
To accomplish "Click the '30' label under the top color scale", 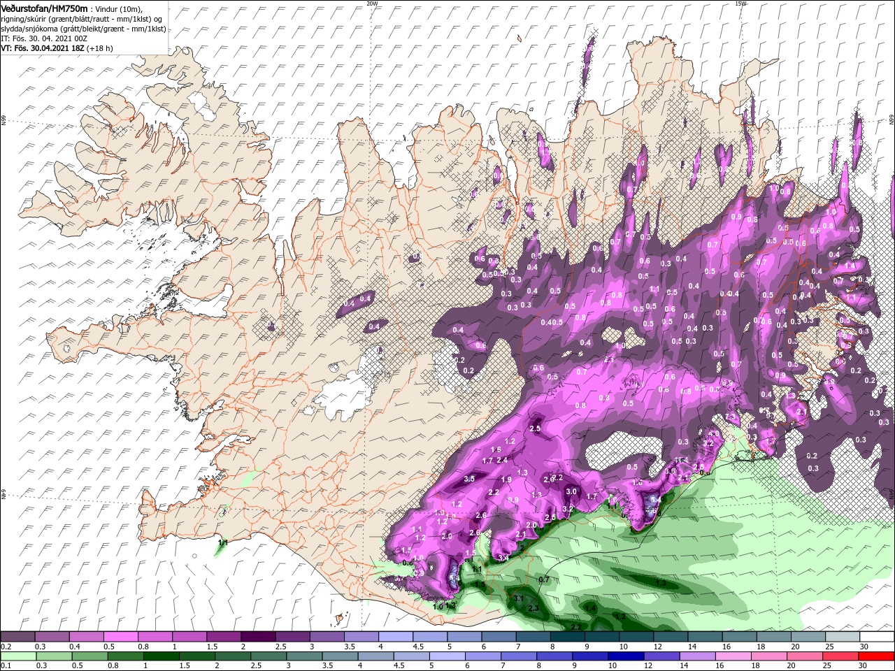I will tap(864, 647).
